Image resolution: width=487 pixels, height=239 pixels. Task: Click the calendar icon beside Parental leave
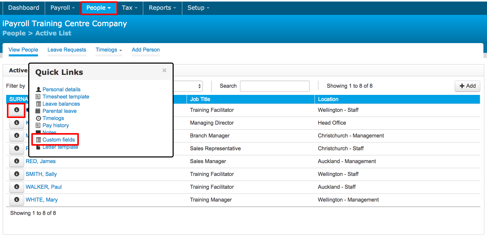(x=38, y=111)
